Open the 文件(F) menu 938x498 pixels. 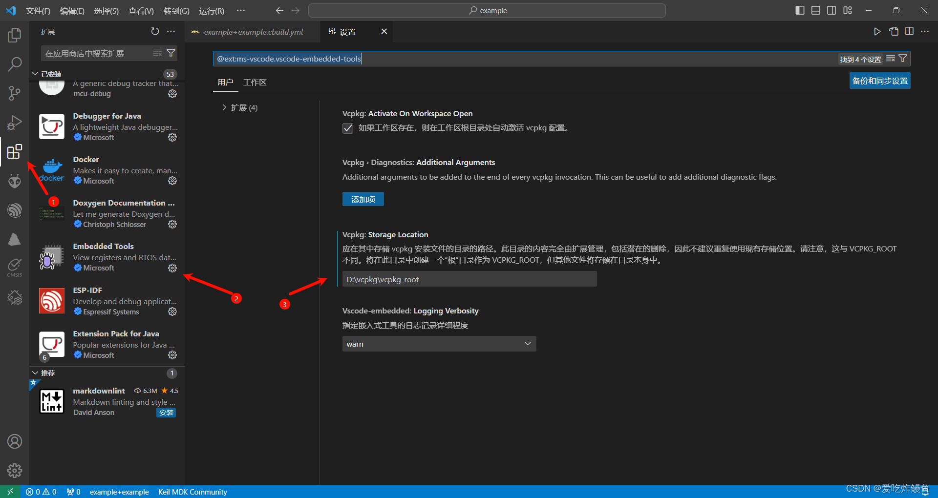pyautogui.click(x=38, y=11)
